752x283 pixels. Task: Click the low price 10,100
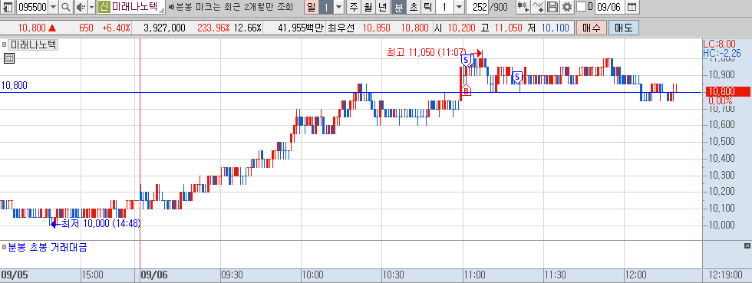click(555, 28)
